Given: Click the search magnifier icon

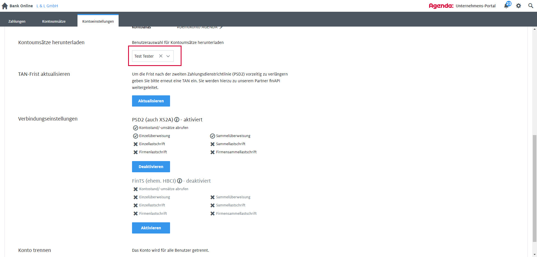Looking at the screenshot, I should (531, 6).
